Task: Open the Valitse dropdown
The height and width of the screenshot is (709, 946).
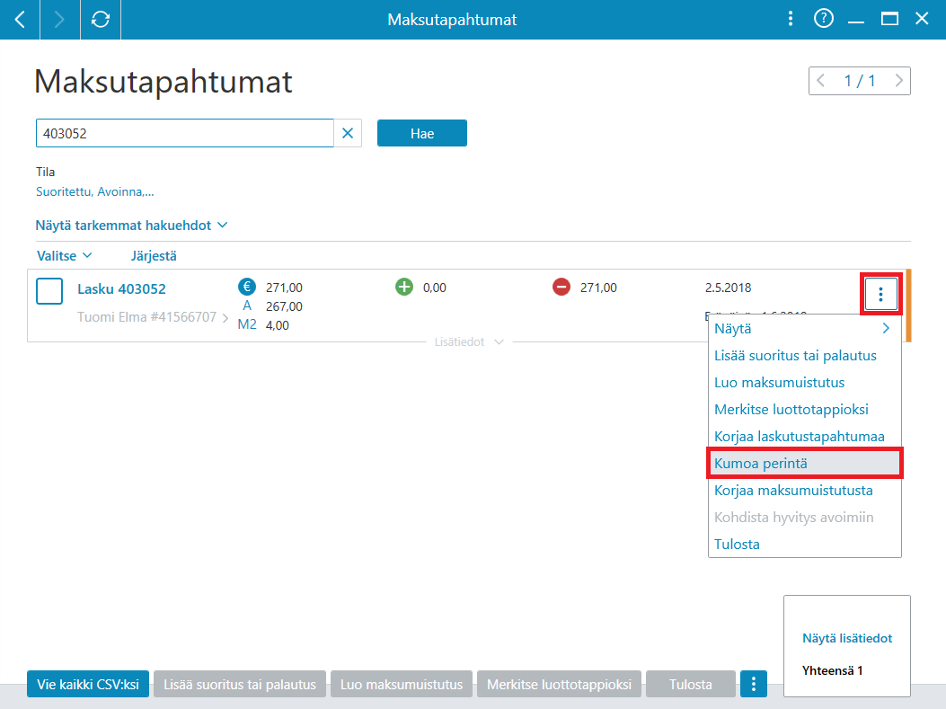Action: 65,256
